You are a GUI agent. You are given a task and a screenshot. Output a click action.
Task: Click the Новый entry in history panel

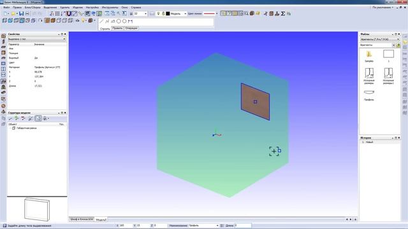pos(370,142)
